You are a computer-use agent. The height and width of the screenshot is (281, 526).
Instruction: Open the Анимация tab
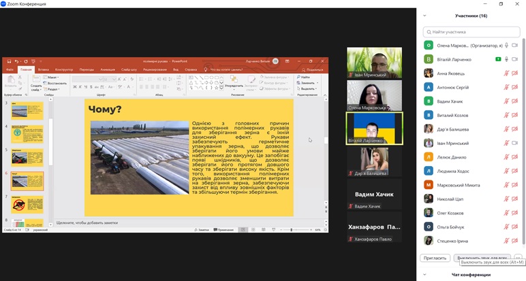point(108,69)
